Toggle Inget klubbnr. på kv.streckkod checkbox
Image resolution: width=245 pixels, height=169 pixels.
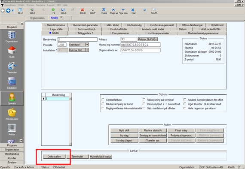[185, 104]
